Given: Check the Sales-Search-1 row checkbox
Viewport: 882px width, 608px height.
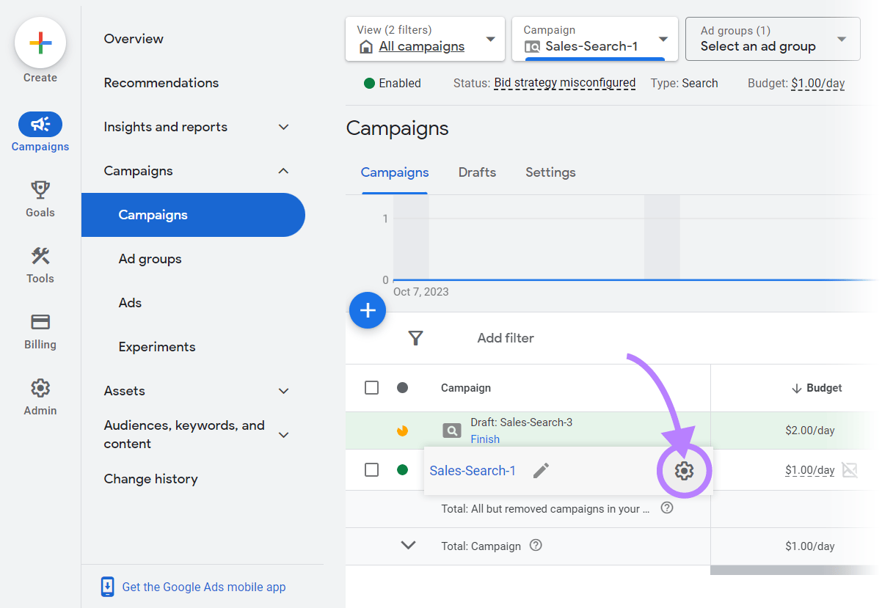Looking at the screenshot, I should pos(371,470).
